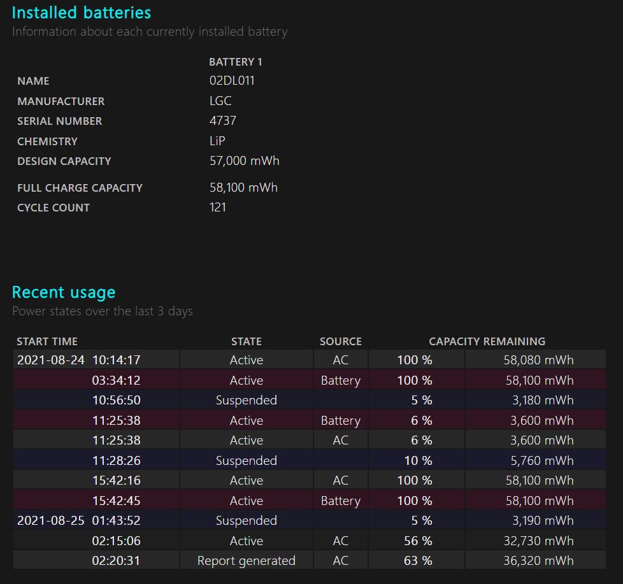
Task: Click the FULL CHARGE CAPACITY label
Action: point(80,188)
